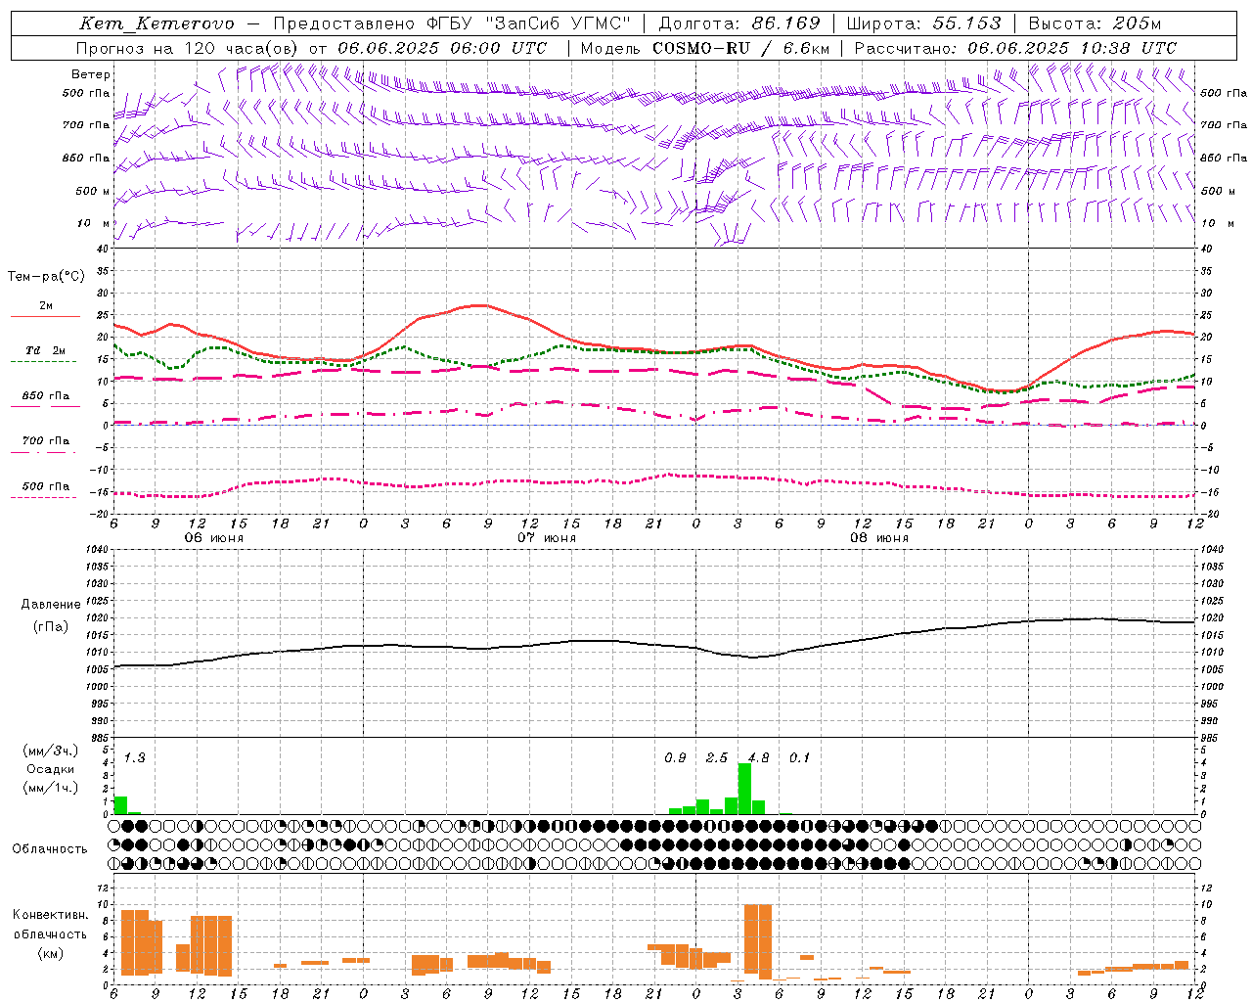Click the '2.5' precipitation total

[717, 757]
